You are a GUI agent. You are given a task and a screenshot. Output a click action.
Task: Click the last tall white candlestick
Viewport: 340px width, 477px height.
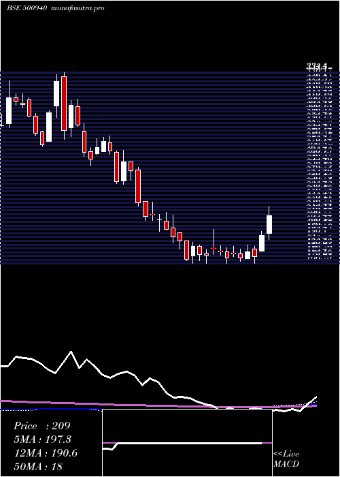pos(269,224)
